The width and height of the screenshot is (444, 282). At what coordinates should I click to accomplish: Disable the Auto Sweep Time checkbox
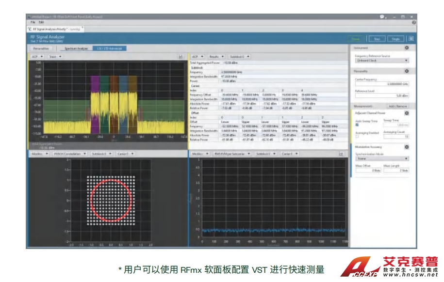pyautogui.click(x=357, y=125)
